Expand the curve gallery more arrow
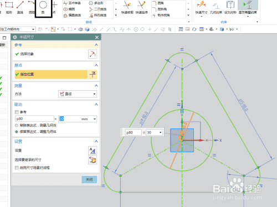 pyautogui.click(x=116, y=15)
